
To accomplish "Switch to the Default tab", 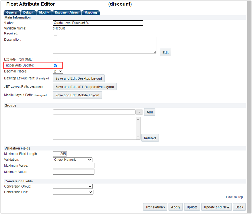I will point(28,12).
